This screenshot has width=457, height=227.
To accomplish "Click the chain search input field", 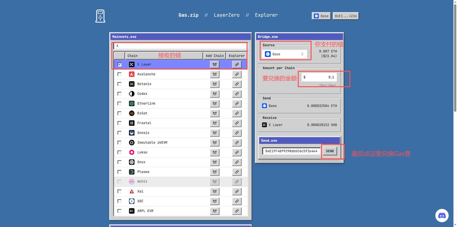I will click(x=181, y=46).
